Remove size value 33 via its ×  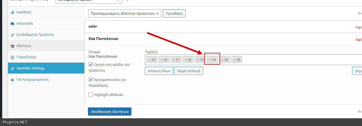198,60
